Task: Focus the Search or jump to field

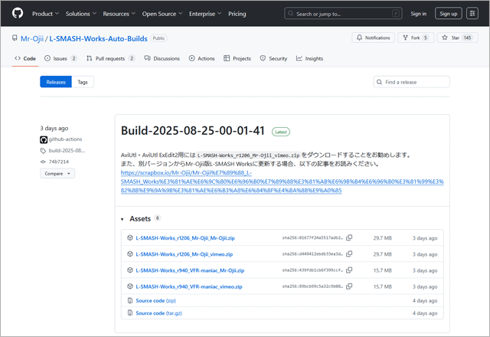Action: [x=343, y=14]
